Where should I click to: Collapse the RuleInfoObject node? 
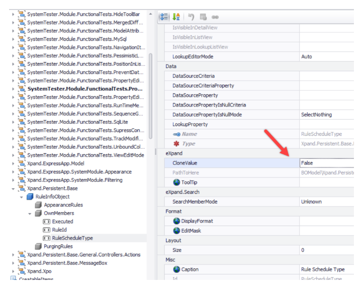pos(21,197)
